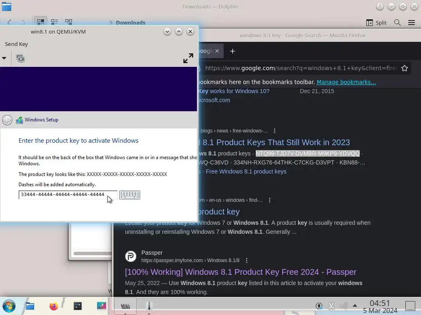Image resolution: width=421 pixels, height=315 pixels.
Task: Open volume control in system tray
Action: pyautogui.click(x=343, y=306)
